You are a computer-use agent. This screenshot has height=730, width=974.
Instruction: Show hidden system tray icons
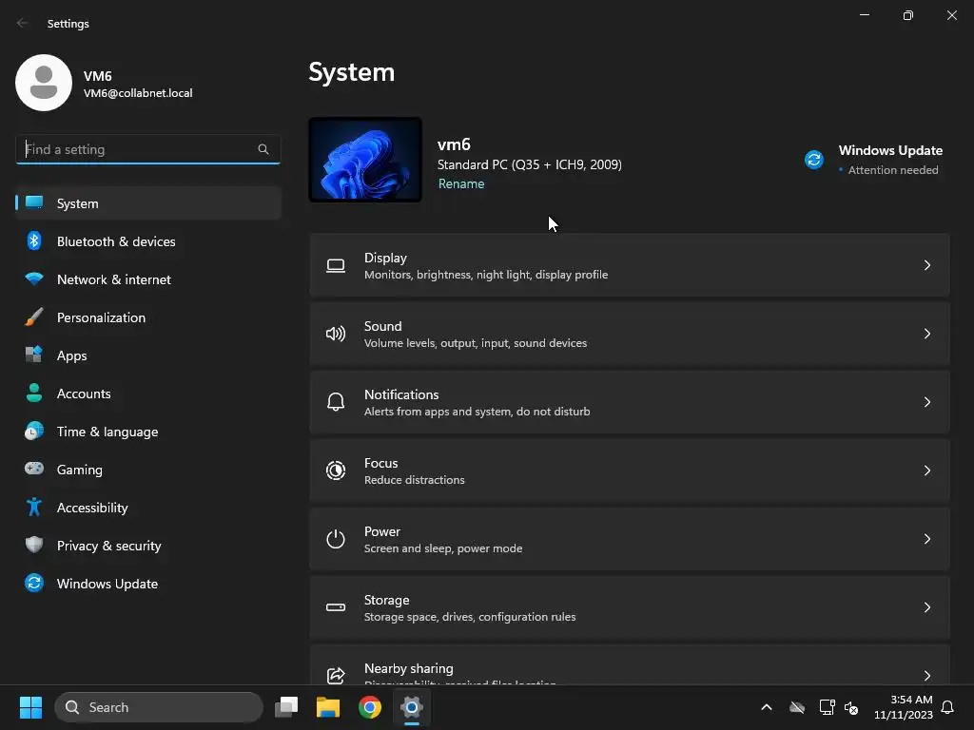tap(767, 707)
